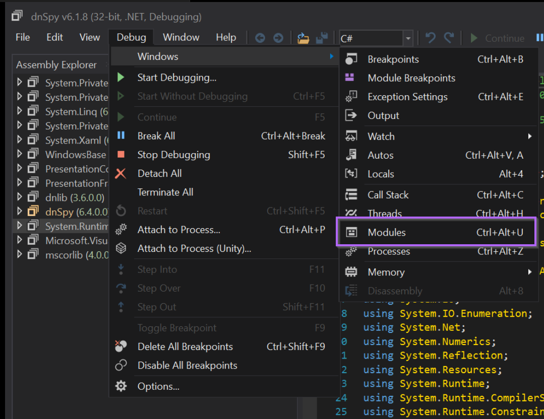Click the Stop Debugging red square icon
The height and width of the screenshot is (419, 544).
(121, 155)
